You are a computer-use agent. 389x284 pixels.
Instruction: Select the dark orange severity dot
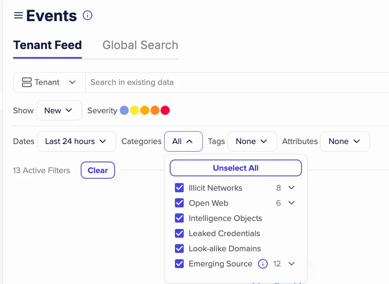click(155, 110)
